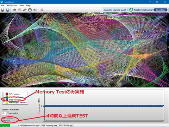Maximize the HeavyLoad window
169x127 pixels.
tap(157, 2)
